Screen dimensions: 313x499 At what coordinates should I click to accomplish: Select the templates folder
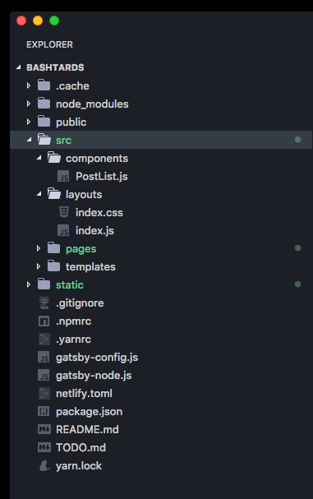coord(90,266)
